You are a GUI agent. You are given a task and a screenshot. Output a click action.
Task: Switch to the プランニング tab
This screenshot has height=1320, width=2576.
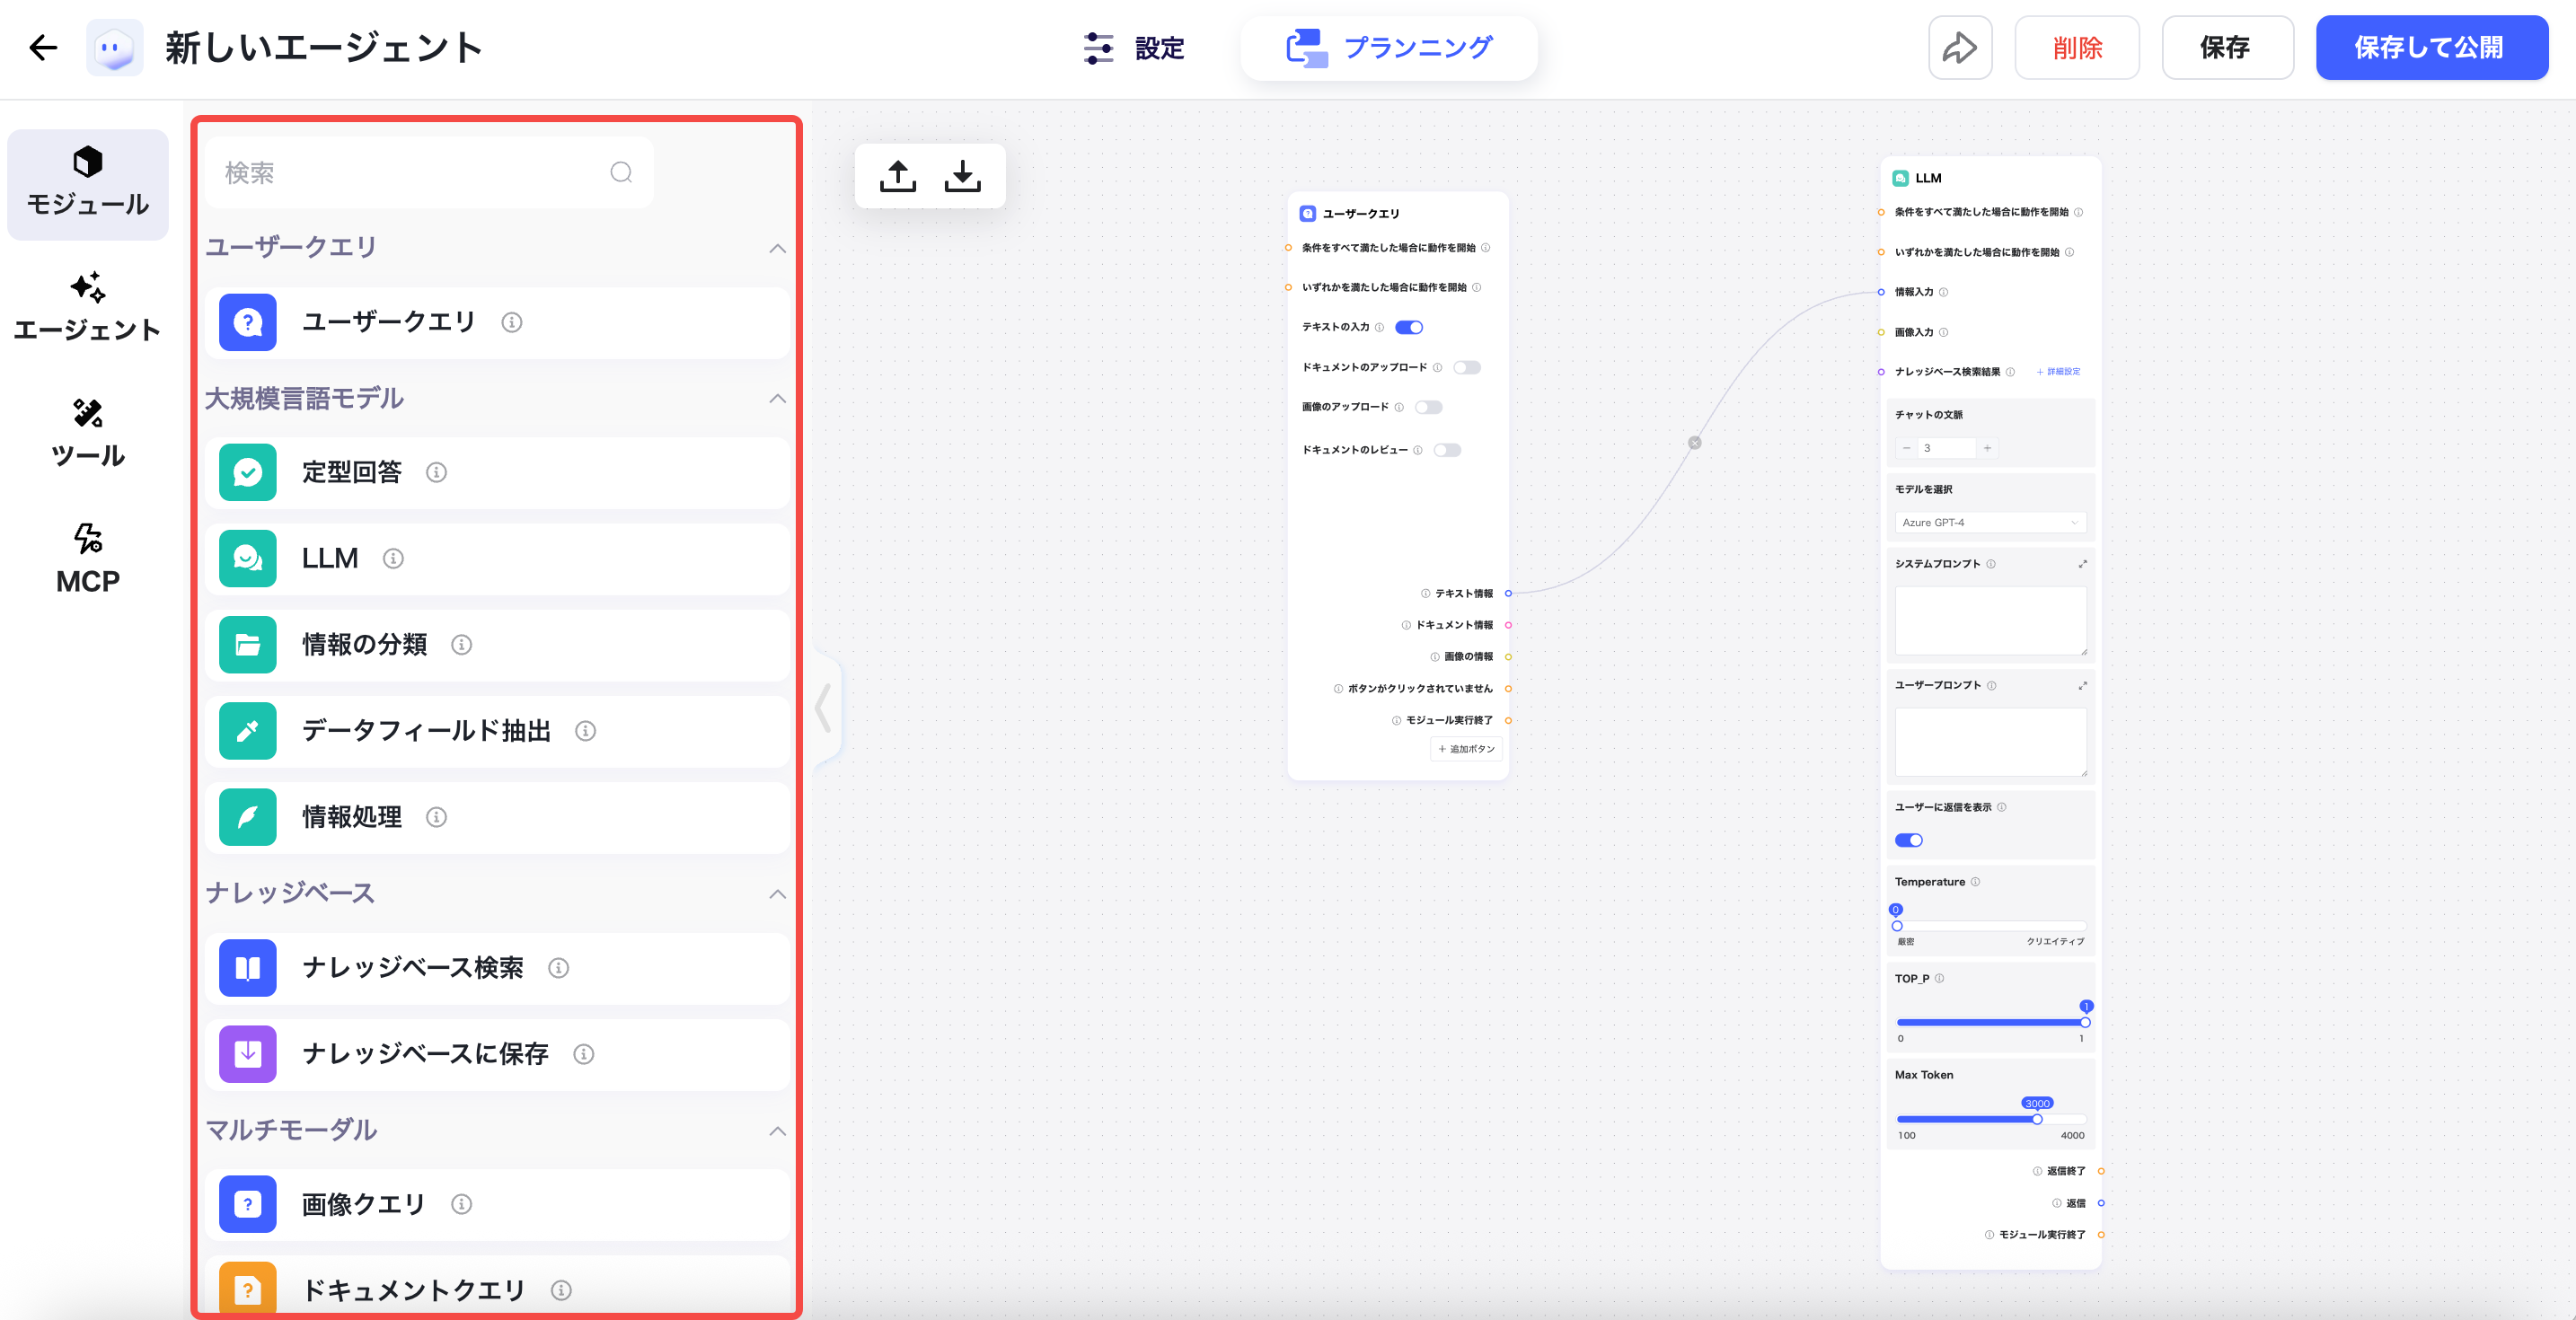[x=1389, y=47]
